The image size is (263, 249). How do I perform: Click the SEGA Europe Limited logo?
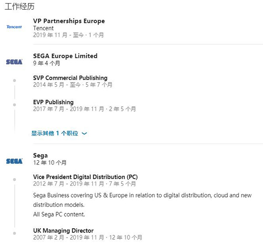point(14,62)
